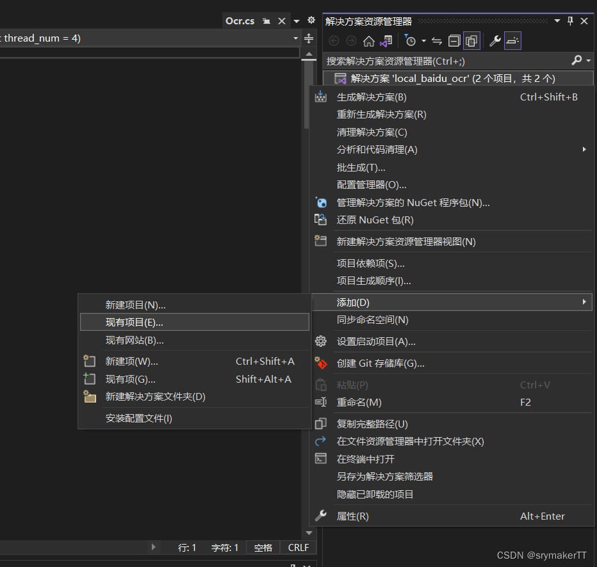Choose 另存为解决方案筛选器
Image resolution: width=597 pixels, height=567 pixels.
(x=384, y=476)
